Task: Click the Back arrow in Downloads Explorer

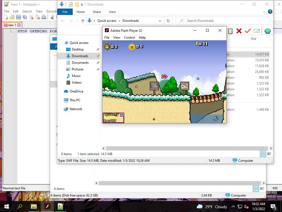Action: pyautogui.click(x=63, y=21)
